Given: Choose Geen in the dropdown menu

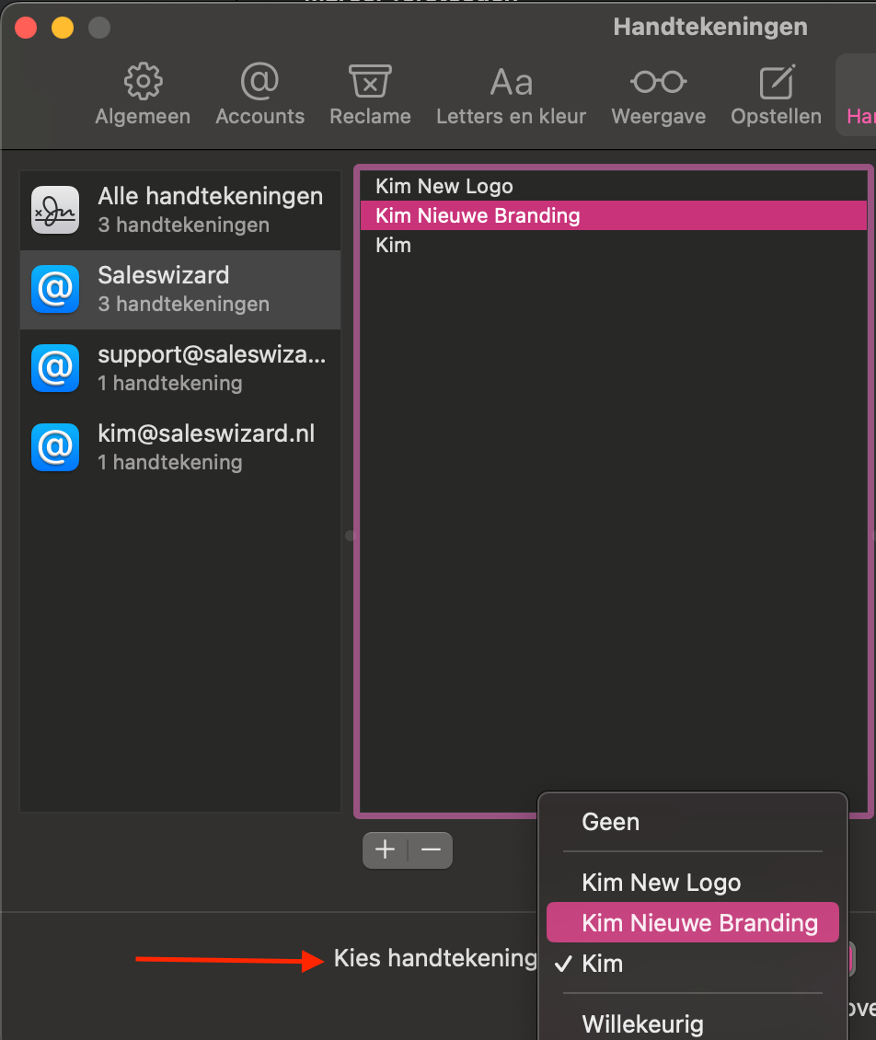Looking at the screenshot, I should point(610,822).
